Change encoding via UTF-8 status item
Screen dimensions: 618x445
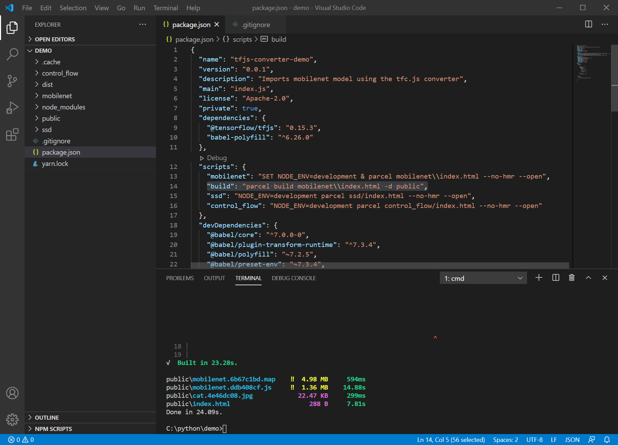(535, 440)
